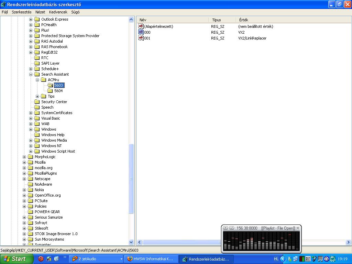Image resolution: width=352 pixels, height=264 pixels.
Task: Collapse the Search Assistant tree node
Action: 31,74
